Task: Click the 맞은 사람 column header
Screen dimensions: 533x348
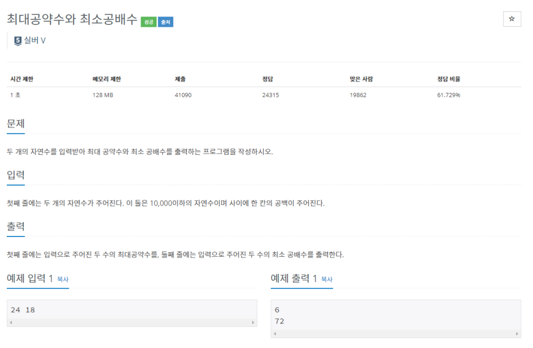Action: (362, 79)
